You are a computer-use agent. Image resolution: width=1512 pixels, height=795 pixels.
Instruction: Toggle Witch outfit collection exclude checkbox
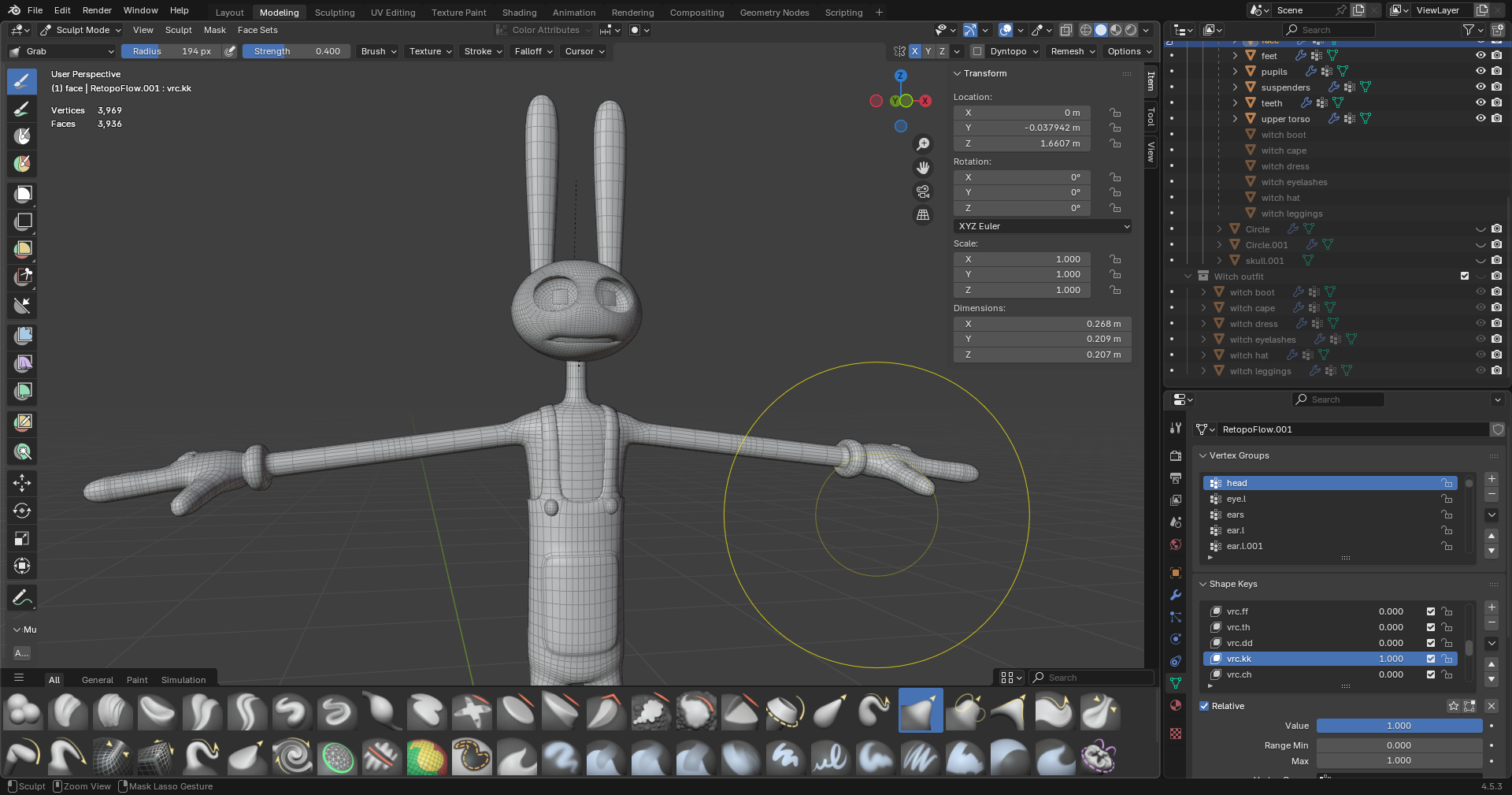1465,277
